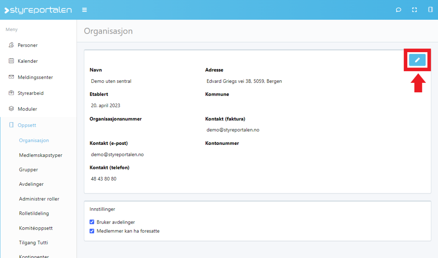Click the Oppsett building icon
This screenshot has width=438, height=258.
pos(11,125)
